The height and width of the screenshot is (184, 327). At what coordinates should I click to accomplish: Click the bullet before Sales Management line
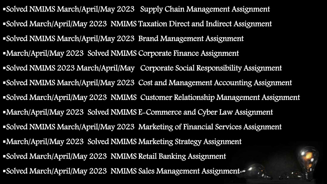(x=4, y=171)
